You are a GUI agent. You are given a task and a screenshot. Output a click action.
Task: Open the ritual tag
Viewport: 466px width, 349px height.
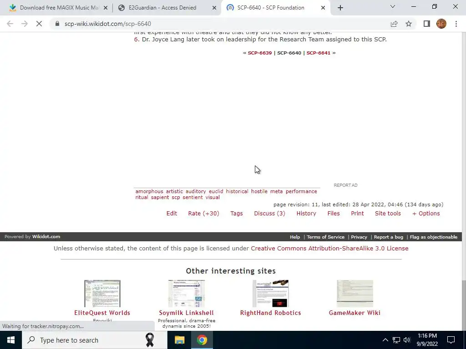coord(142,197)
